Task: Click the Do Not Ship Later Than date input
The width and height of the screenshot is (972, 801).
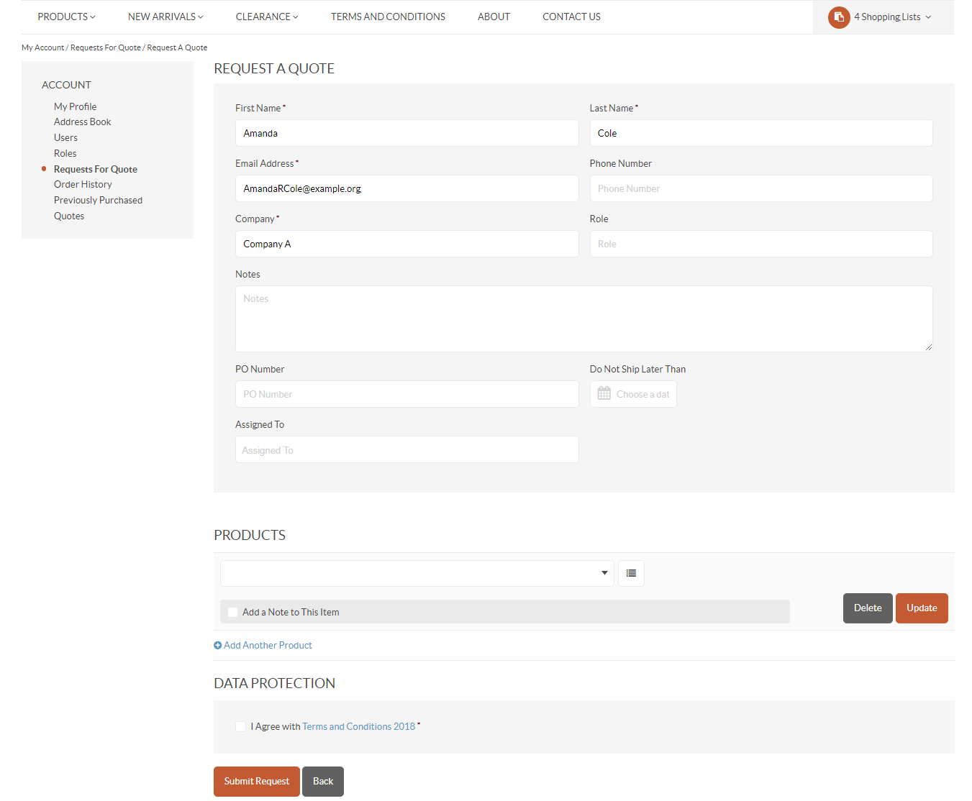Action: coord(633,394)
